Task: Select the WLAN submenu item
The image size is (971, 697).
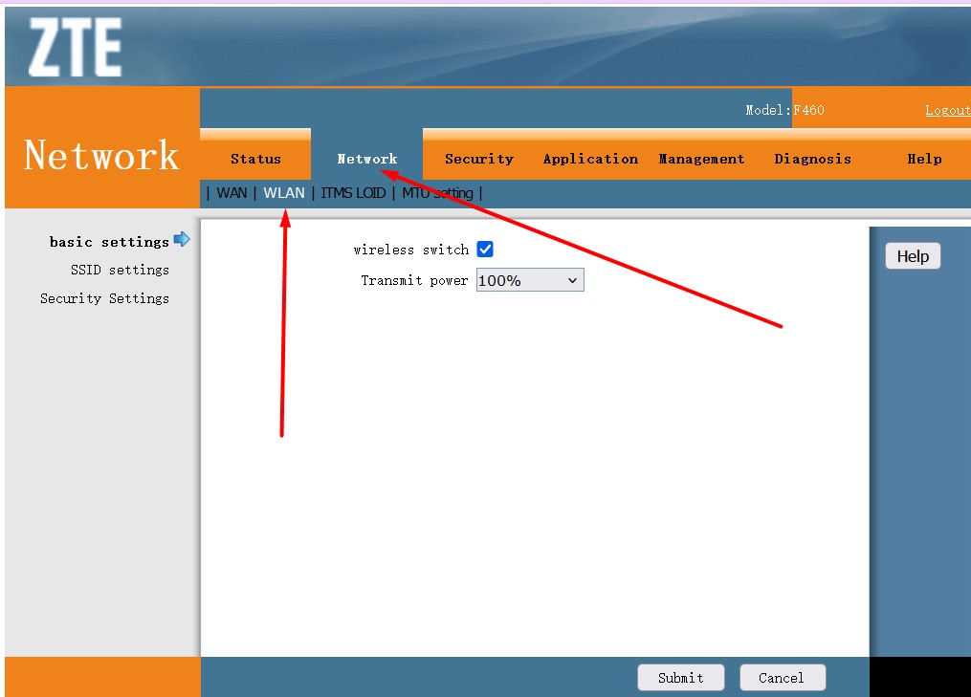Action: coord(284,193)
